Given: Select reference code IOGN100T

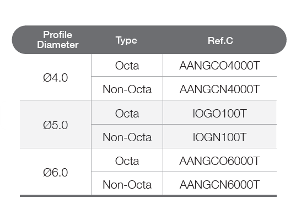Looking at the screenshot, I should coord(219,137).
